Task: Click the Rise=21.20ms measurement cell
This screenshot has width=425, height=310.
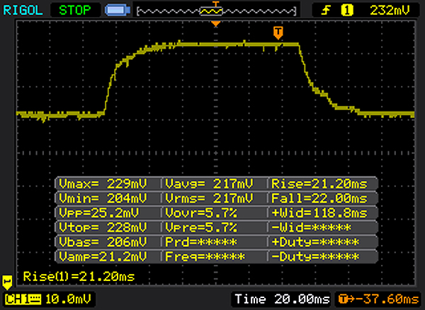Action: coord(320,183)
